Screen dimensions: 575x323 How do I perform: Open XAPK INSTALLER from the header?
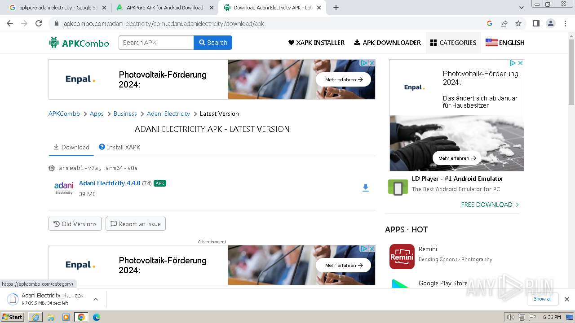316,43
